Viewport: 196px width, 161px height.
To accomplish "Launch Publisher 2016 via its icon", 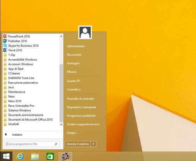I will [5, 41].
